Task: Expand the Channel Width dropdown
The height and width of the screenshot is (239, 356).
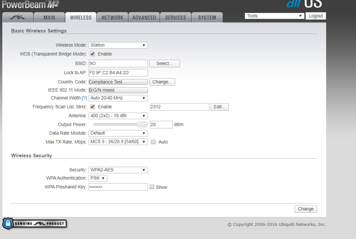Action: pos(118,98)
